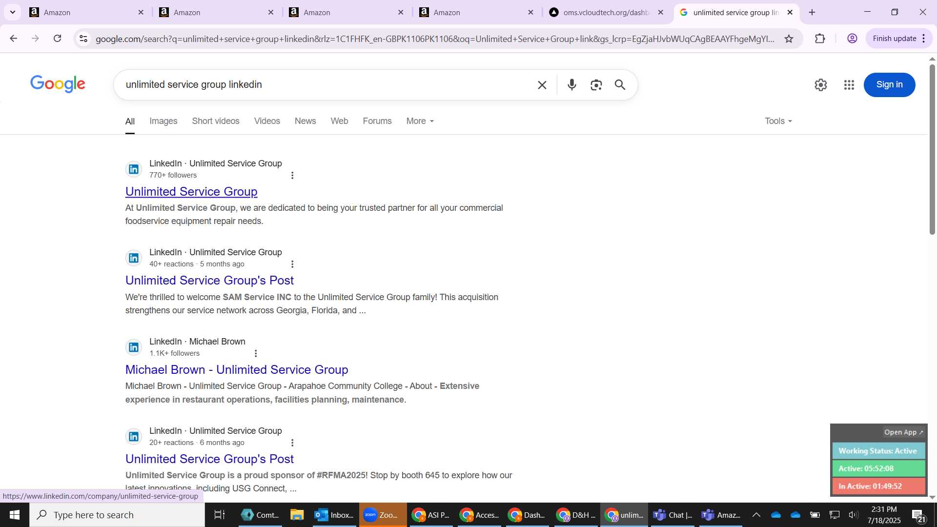This screenshot has width=937, height=527.
Task: Open the browser extensions puzzle icon
Action: [x=820, y=39]
